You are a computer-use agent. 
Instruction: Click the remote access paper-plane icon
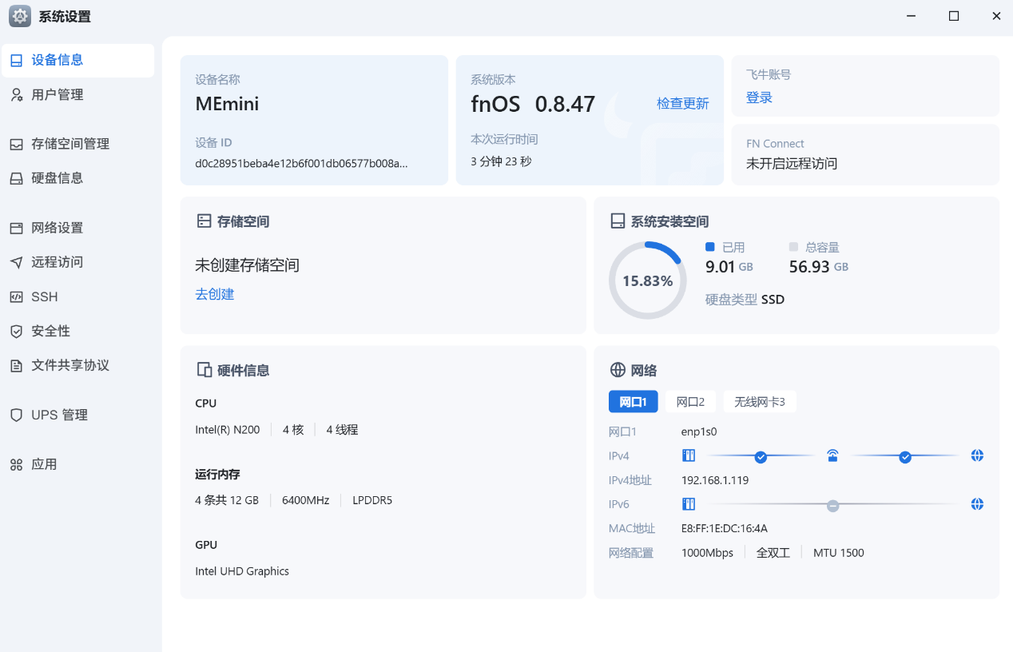point(16,262)
